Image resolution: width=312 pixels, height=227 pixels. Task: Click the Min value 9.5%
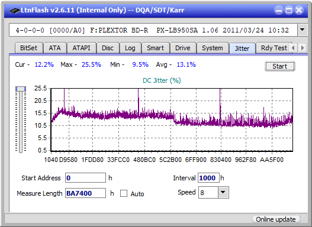[x=140, y=64]
